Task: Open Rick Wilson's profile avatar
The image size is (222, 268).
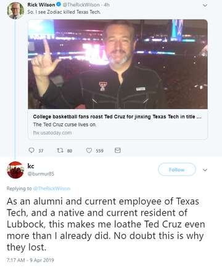Action: tap(15, 10)
